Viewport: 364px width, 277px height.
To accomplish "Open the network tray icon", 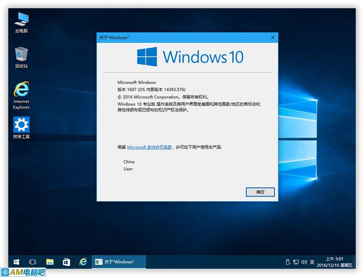I will (296, 262).
